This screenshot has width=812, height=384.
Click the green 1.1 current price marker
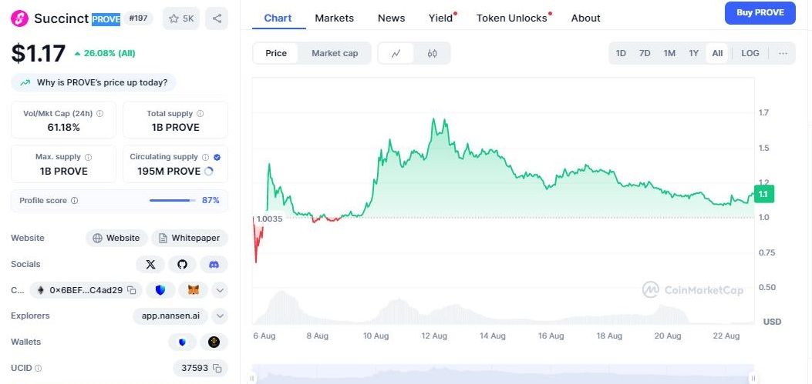pyautogui.click(x=763, y=195)
